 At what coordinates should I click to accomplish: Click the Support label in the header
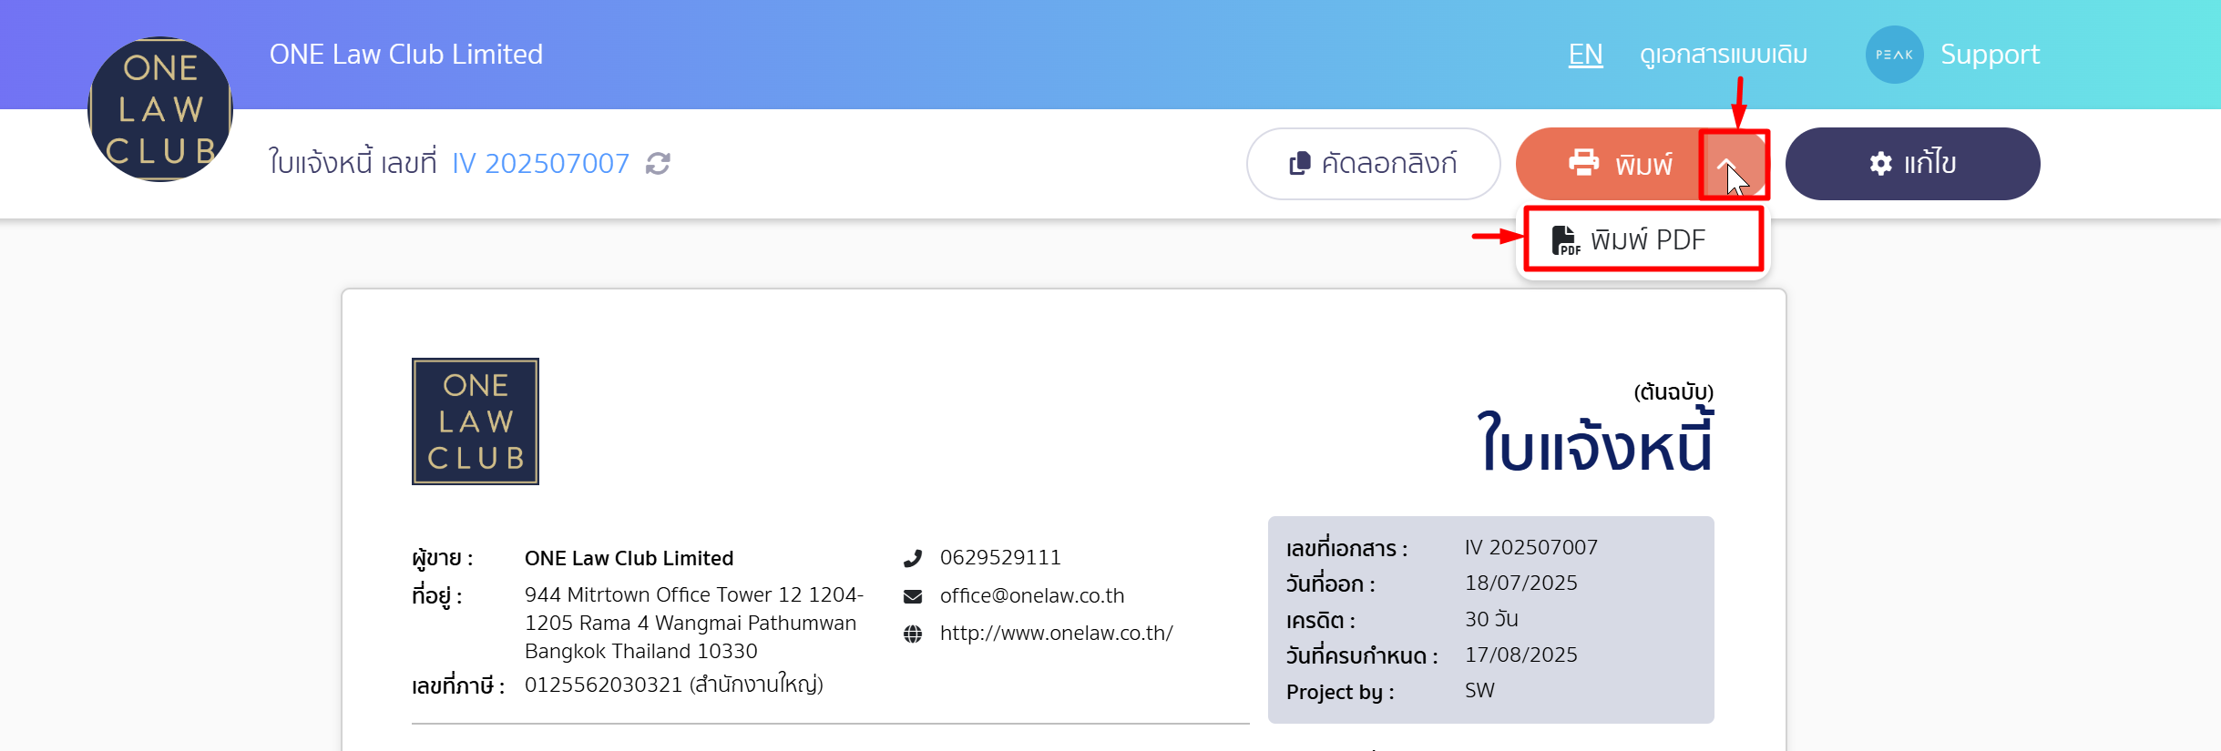pos(1990,55)
